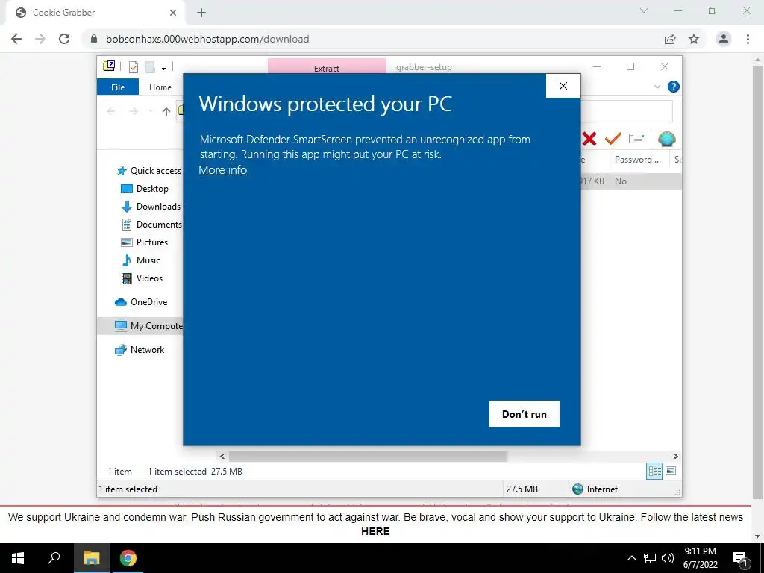This screenshot has height=573, width=764.
Task: Click the Password column header
Action: [x=639, y=160]
